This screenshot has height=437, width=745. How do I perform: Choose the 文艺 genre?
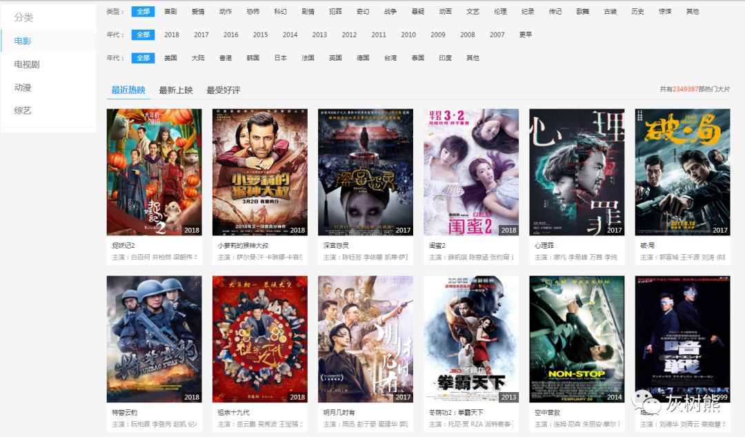point(473,12)
